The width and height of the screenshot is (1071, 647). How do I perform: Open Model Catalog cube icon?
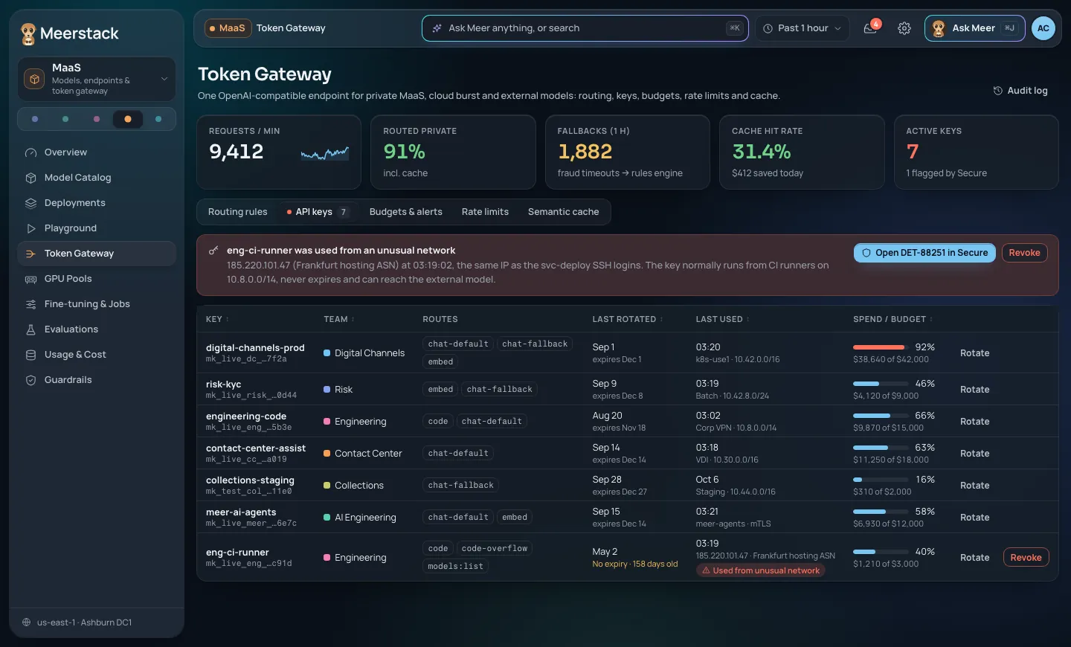(x=30, y=178)
